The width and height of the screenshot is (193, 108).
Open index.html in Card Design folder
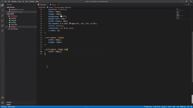[14, 25]
